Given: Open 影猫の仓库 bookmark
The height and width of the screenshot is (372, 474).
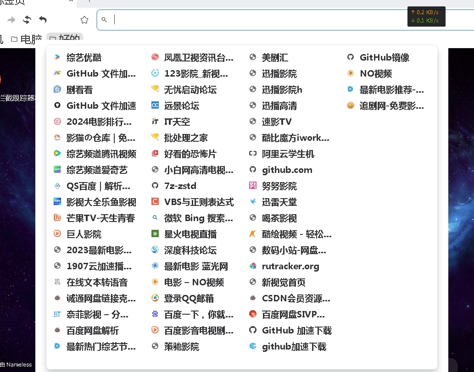Looking at the screenshot, I should 95,138.
